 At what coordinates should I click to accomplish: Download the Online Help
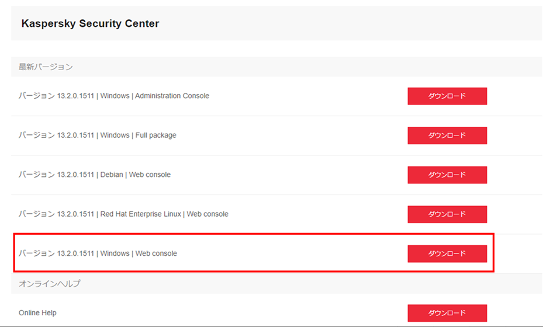click(447, 313)
